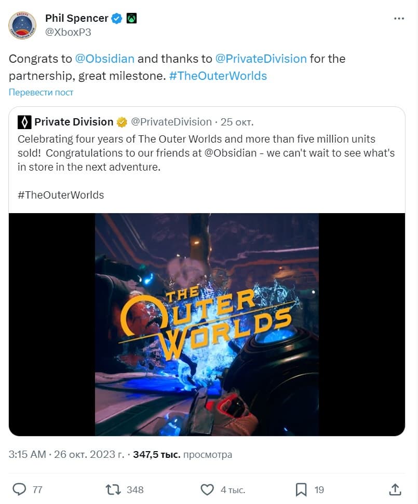Click the blue verified badge next to Phil Spencer
The width and height of the screenshot is (418, 504).
116,18
